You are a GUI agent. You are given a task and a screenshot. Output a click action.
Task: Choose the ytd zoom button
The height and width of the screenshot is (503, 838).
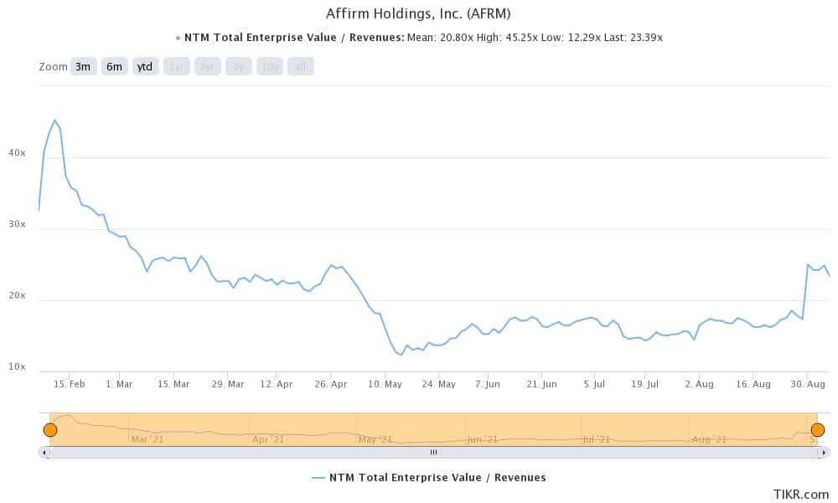(145, 67)
